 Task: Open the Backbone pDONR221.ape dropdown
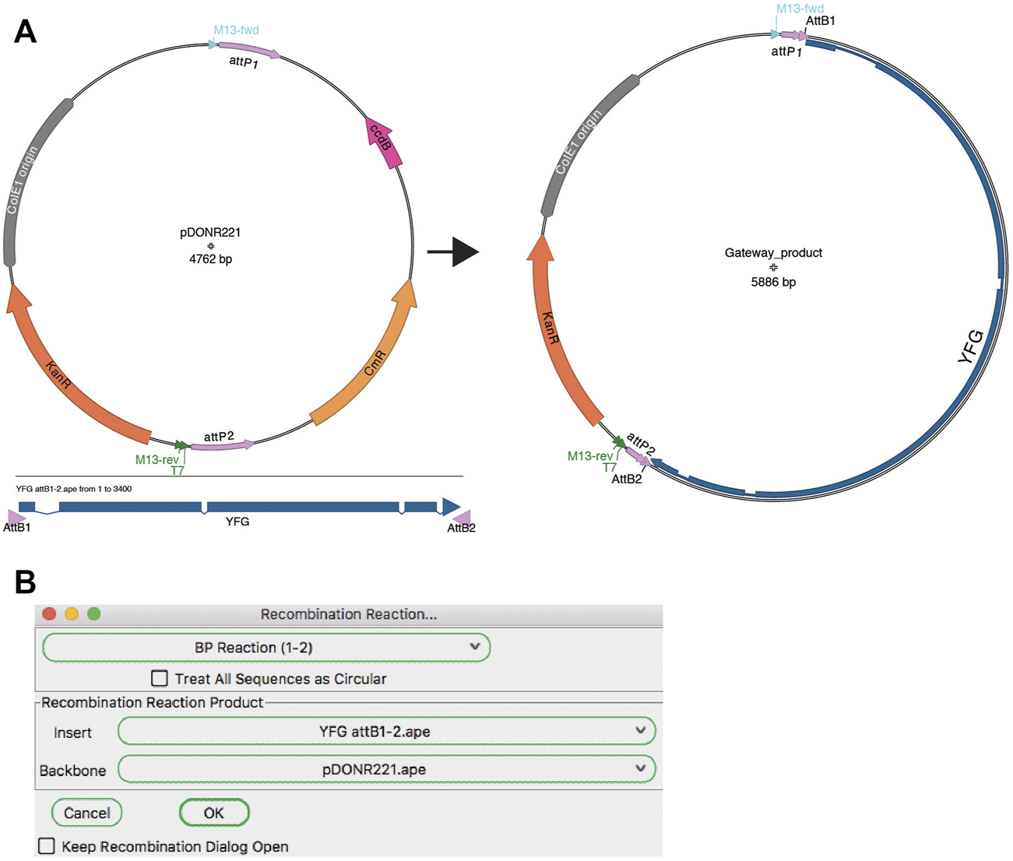(386, 770)
